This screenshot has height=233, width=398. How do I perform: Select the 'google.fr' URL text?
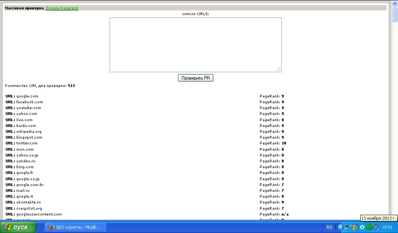pyautogui.click(x=24, y=173)
